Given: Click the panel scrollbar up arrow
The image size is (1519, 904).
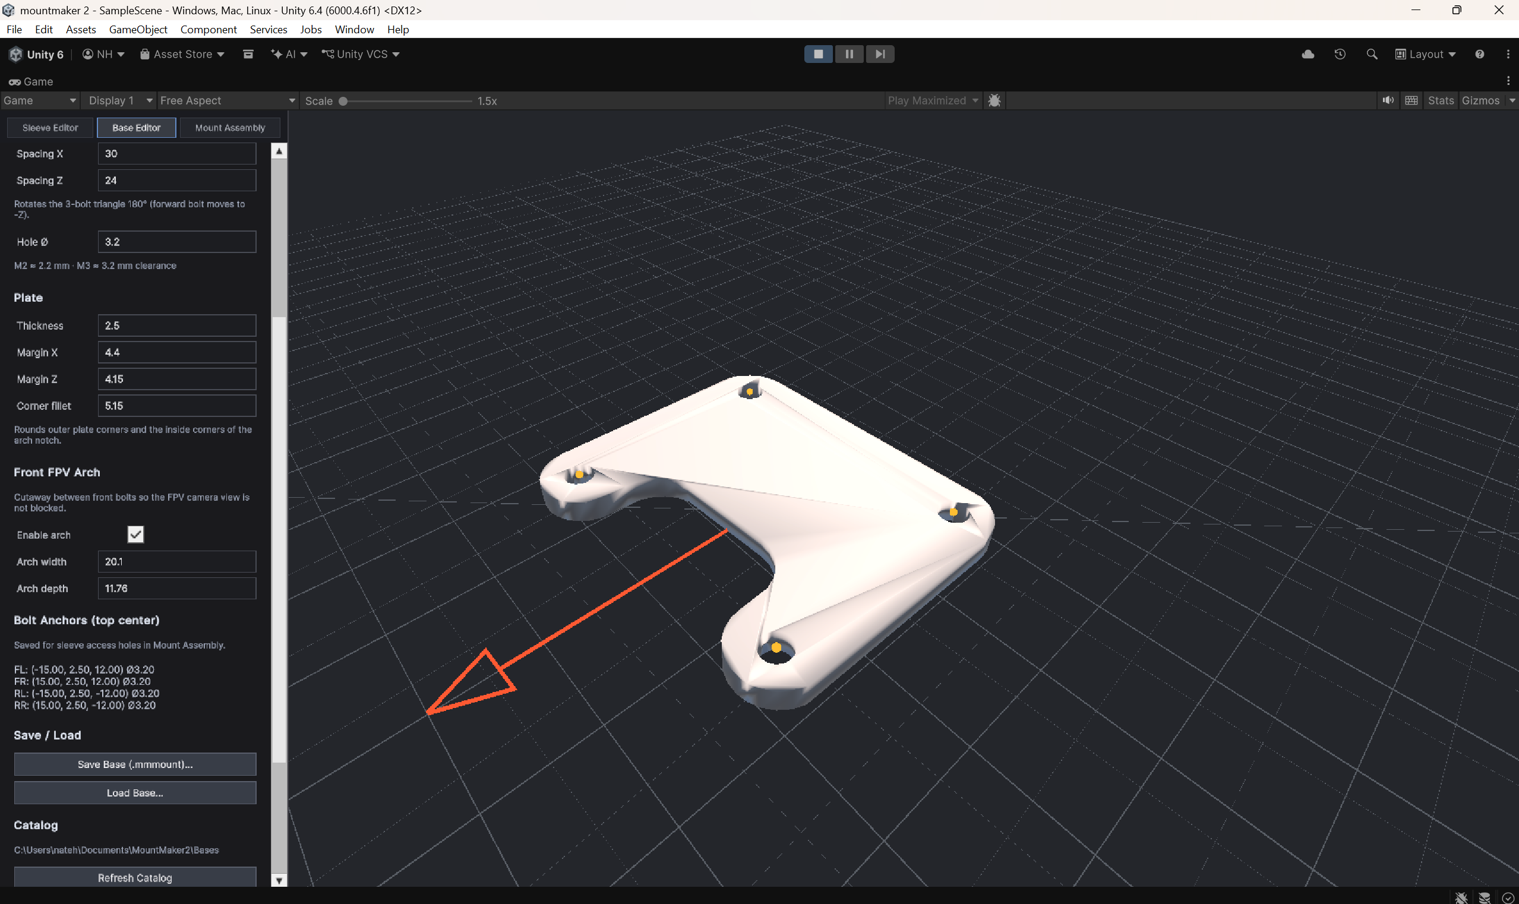Looking at the screenshot, I should click(x=279, y=150).
